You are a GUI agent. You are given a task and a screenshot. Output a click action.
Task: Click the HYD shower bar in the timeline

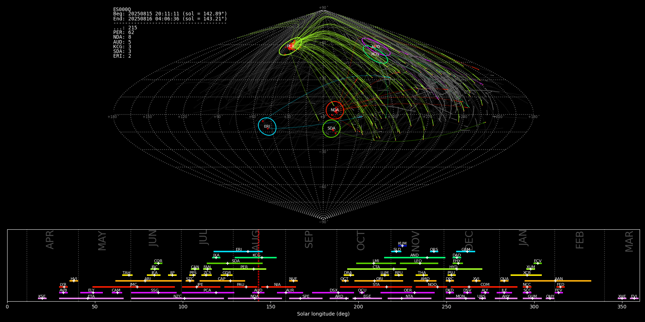[453, 269]
